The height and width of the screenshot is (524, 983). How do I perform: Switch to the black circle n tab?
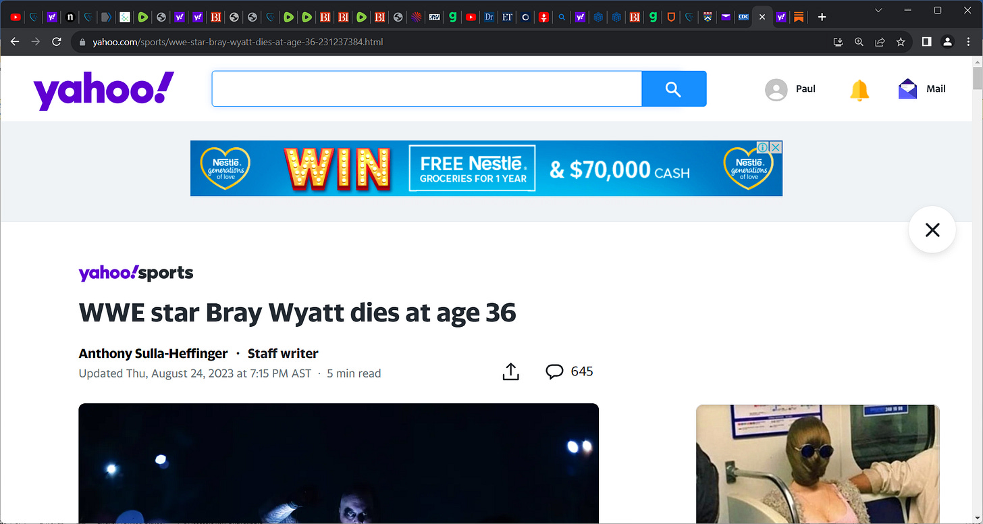70,17
